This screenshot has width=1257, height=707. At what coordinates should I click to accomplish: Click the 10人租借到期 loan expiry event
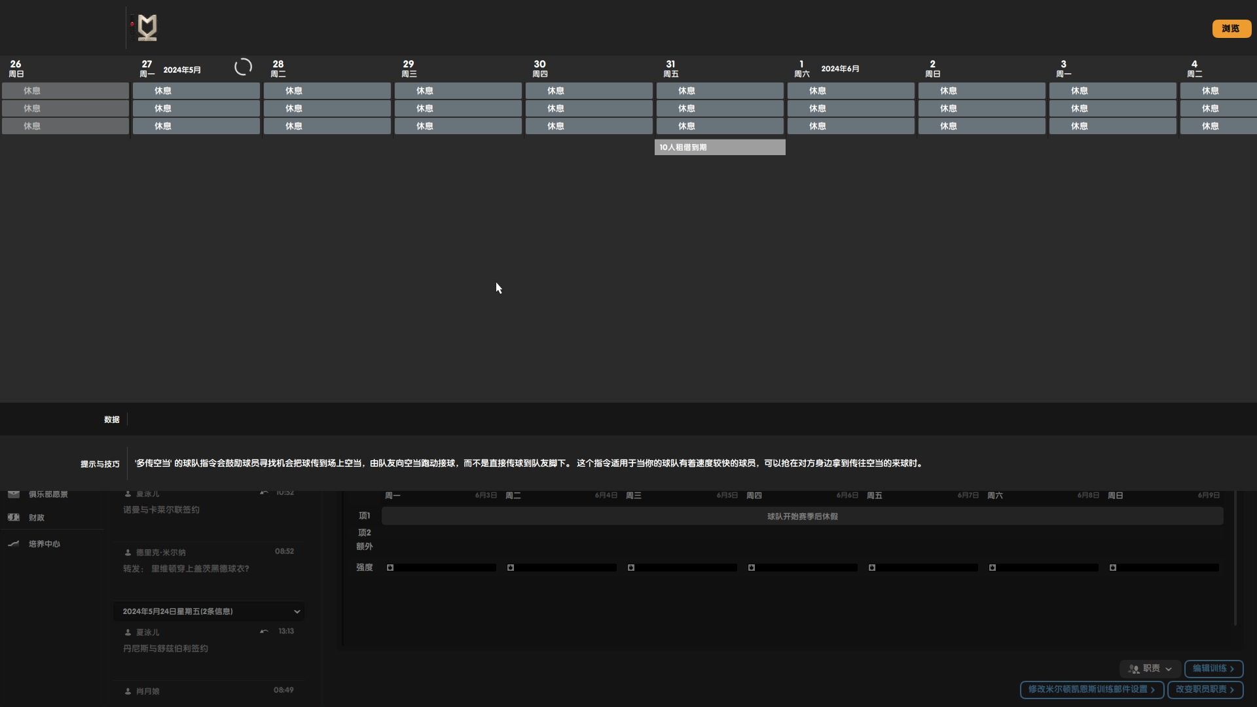click(x=720, y=147)
